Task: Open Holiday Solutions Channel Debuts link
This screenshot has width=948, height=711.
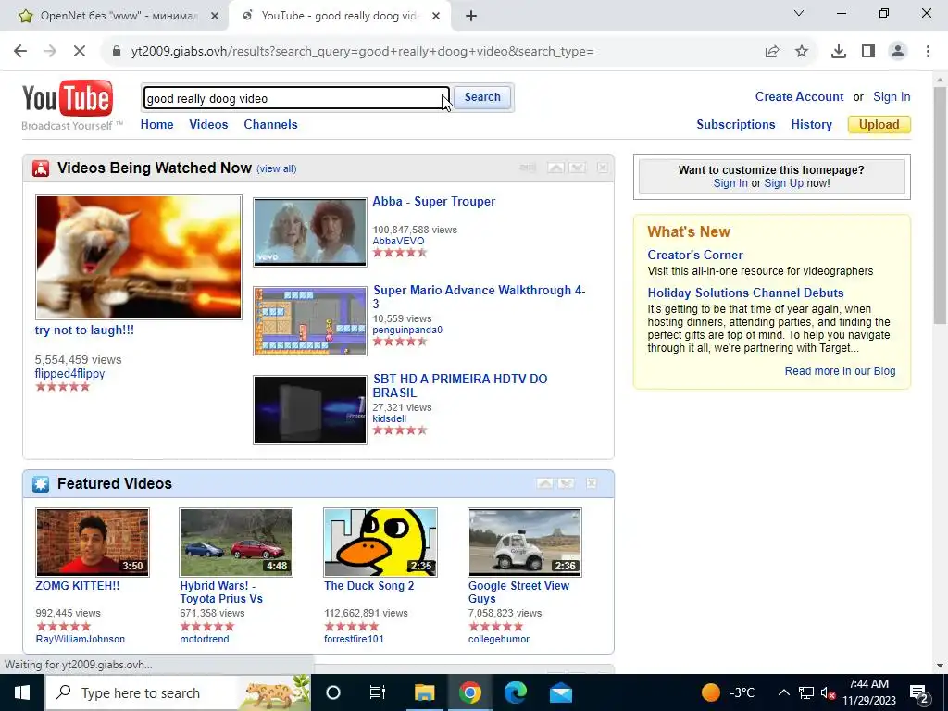Action: [x=745, y=293]
